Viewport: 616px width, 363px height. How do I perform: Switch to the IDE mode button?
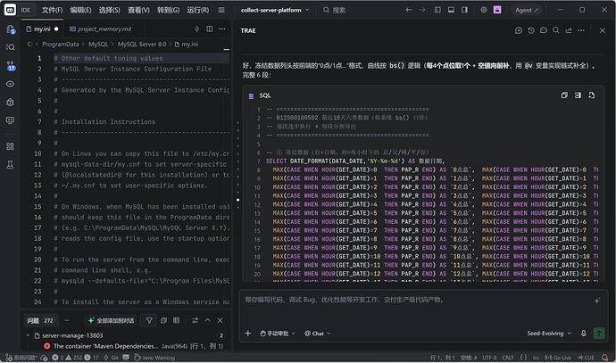(26, 10)
